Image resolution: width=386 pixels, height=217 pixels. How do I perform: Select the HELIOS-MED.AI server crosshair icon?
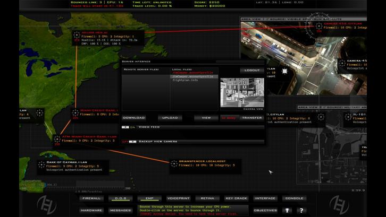(77, 35)
